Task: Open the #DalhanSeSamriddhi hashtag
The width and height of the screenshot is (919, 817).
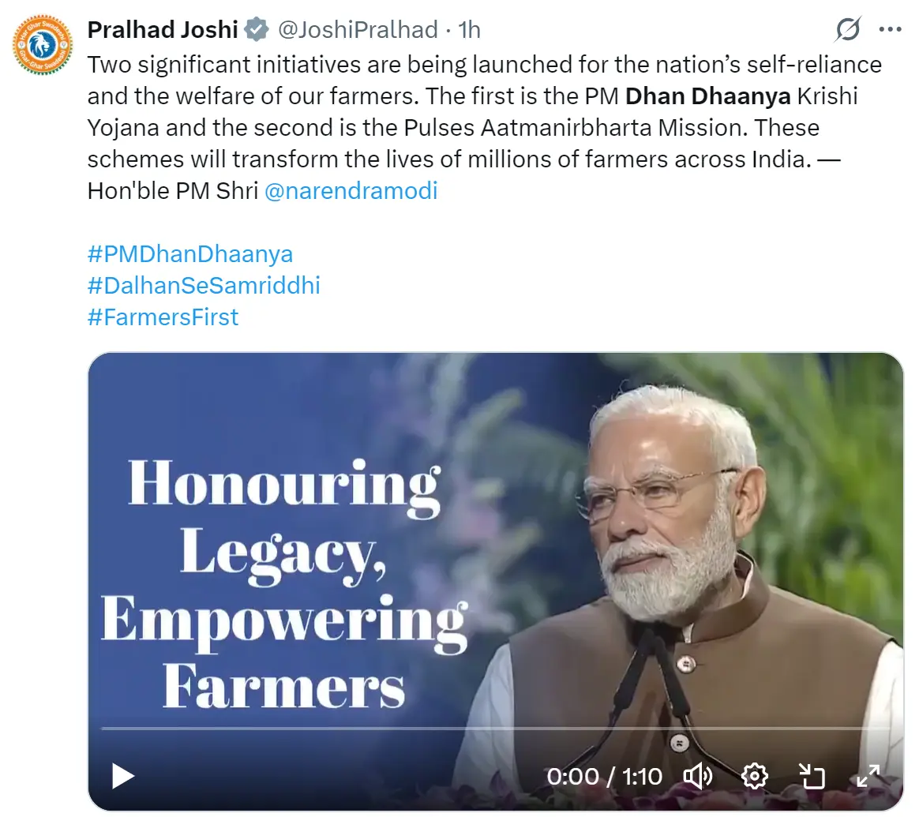Action: point(204,286)
